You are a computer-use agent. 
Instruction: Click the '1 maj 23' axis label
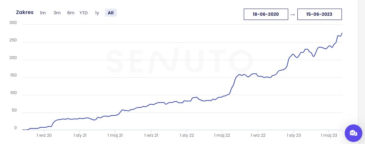[329, 135]
